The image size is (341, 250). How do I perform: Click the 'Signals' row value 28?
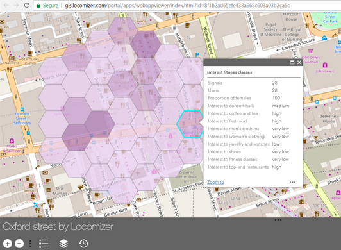275,83
